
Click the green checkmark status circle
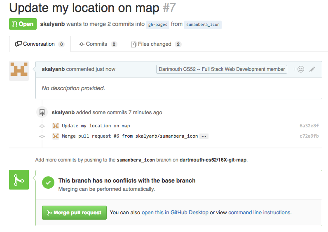click(x=48, y=183)
